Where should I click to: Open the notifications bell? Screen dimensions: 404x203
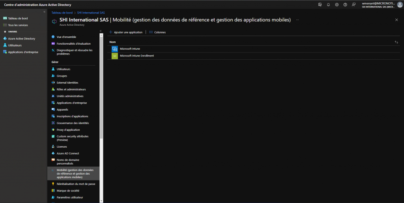click(x=328, y=5)
